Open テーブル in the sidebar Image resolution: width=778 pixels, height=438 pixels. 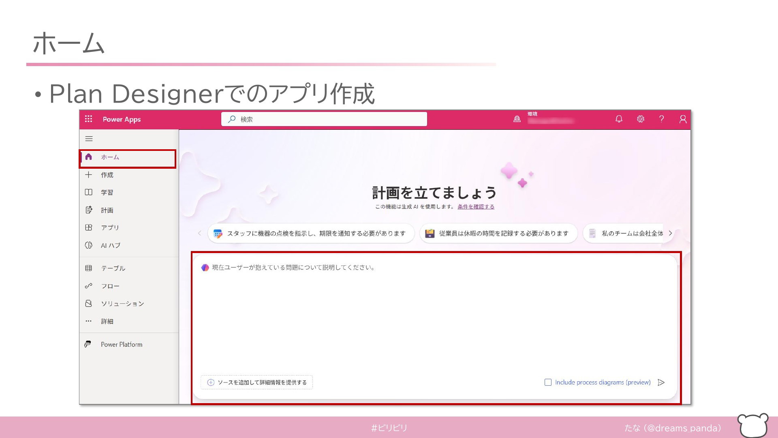tap(129, 268)
